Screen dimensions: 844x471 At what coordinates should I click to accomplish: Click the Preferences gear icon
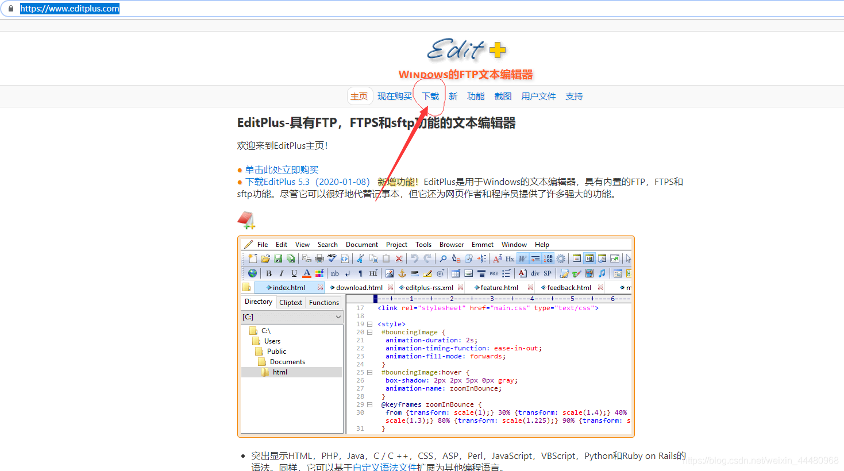click(x=561, y=258)
